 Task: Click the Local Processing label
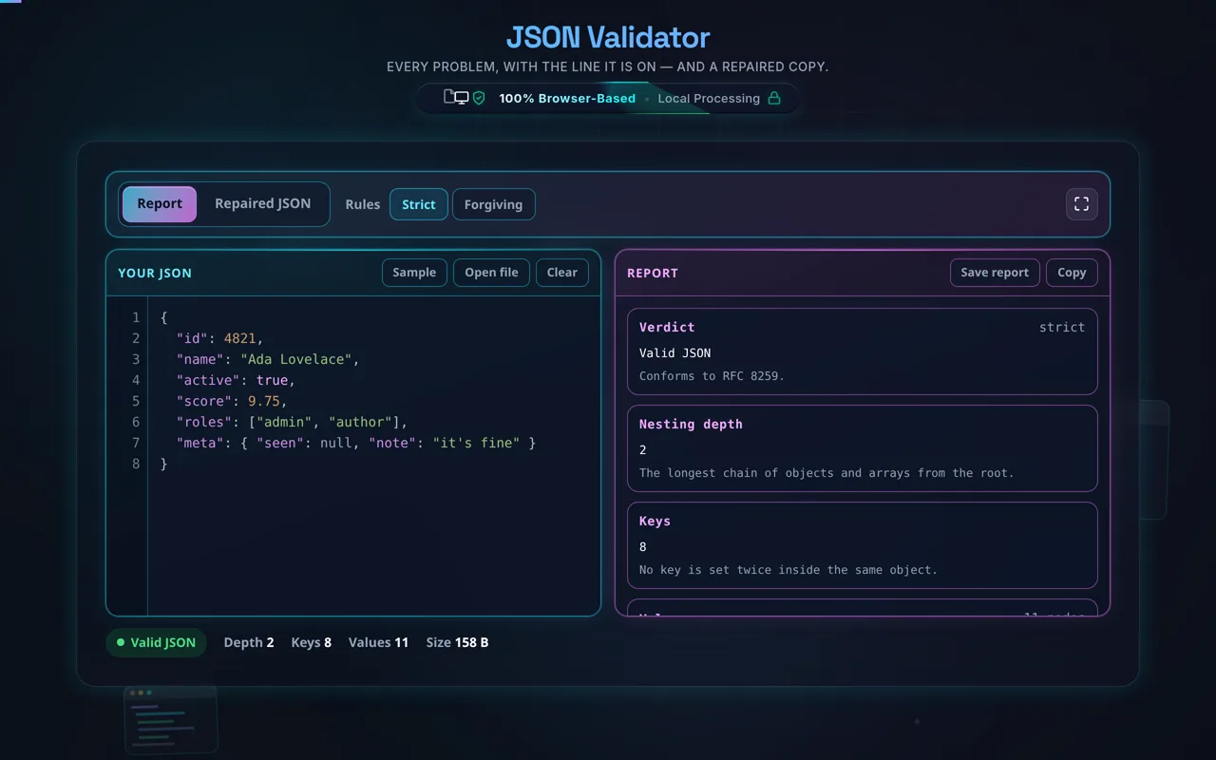coord(709,98)
